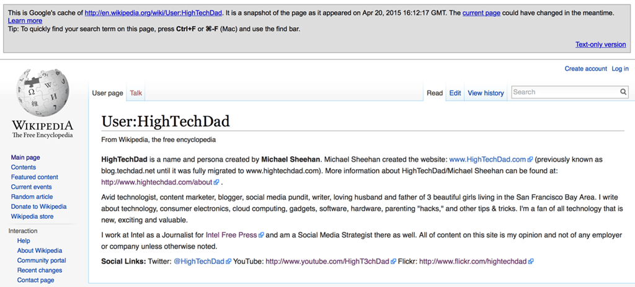Click external link icon beside Intel Free Press
The height and width of the screenshot is (287, 635).
(261, 235)
